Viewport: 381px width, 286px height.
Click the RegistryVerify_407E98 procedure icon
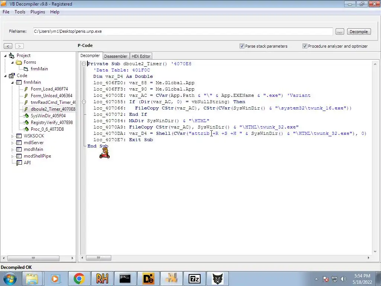pyautogui.click(x=26, y=123)
